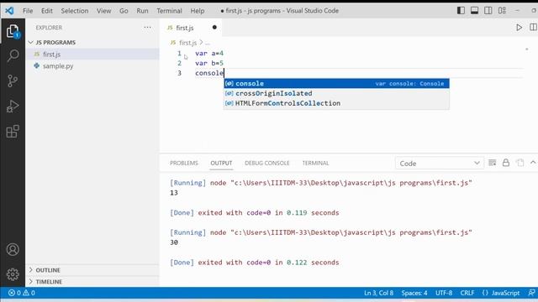Open the feedback icon in status bar
Viewport: 538px width, 302px height.
tap(531, 293)
